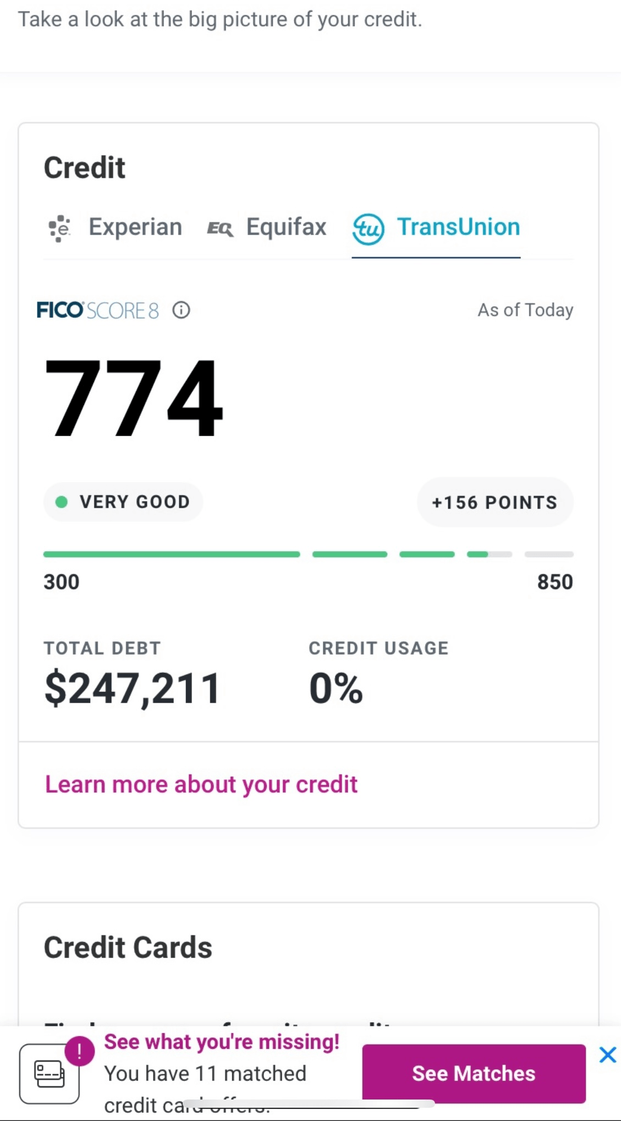
Task: Switch to the Experian tab
Action: 115,227
